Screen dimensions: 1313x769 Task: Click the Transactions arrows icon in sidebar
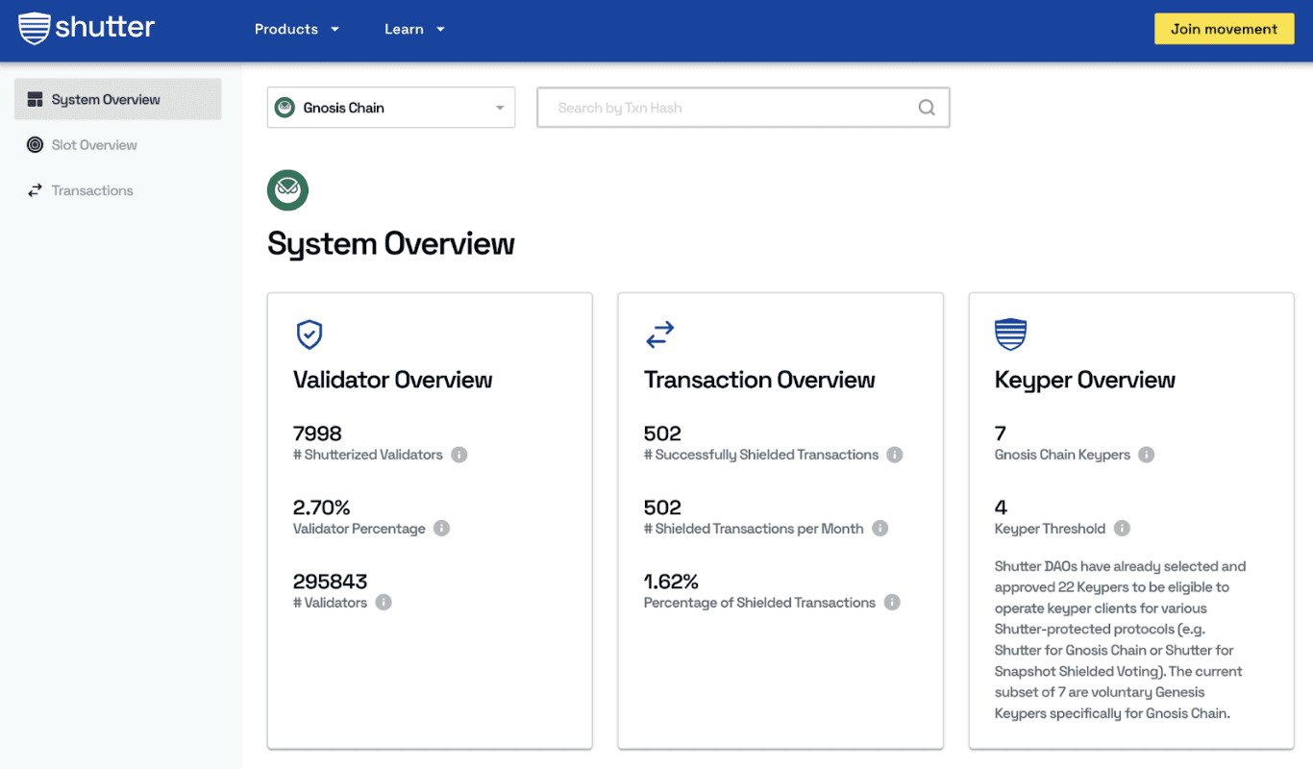pos(36,190)
